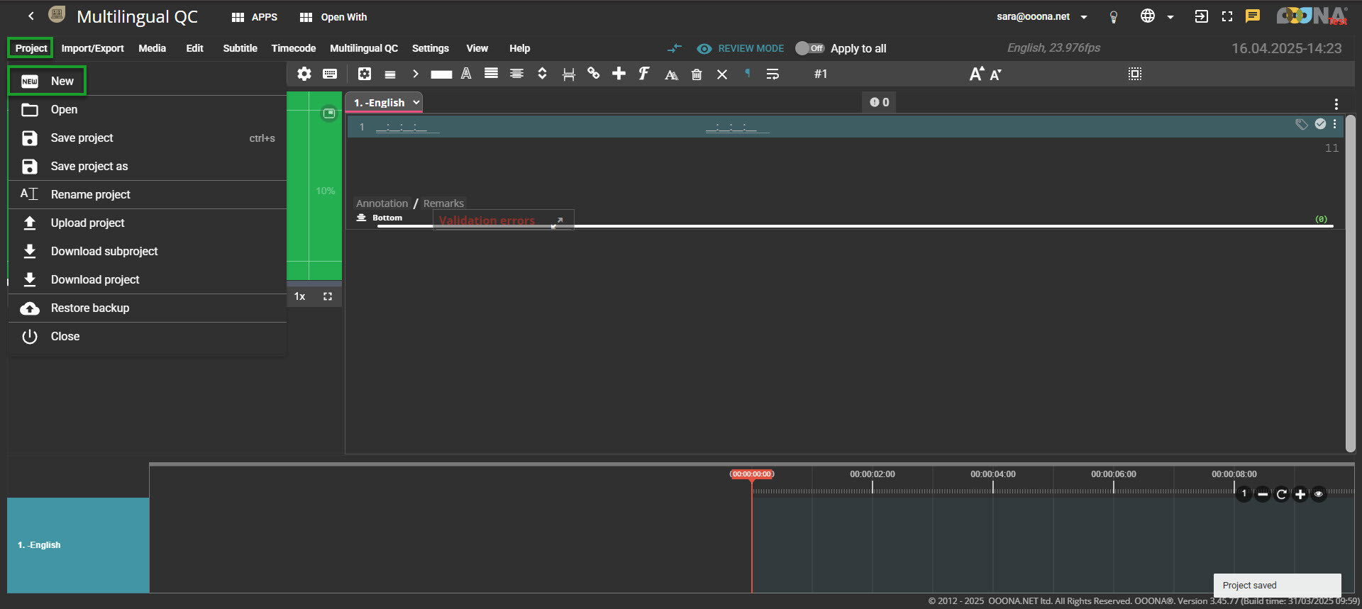Screen dimensions: 1362x609
Task: Click the yellow chat comments icon
Action: click(x=1253, y=16)
